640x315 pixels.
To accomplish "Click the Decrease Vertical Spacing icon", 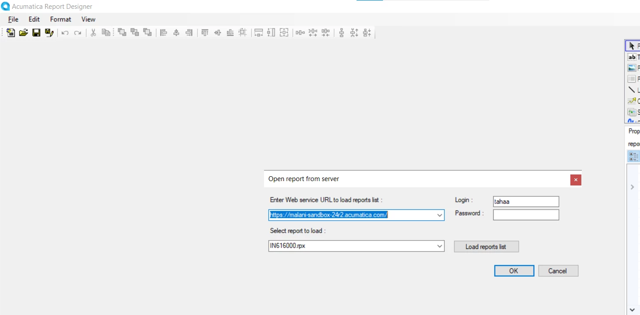I will (x=367, y=33).
